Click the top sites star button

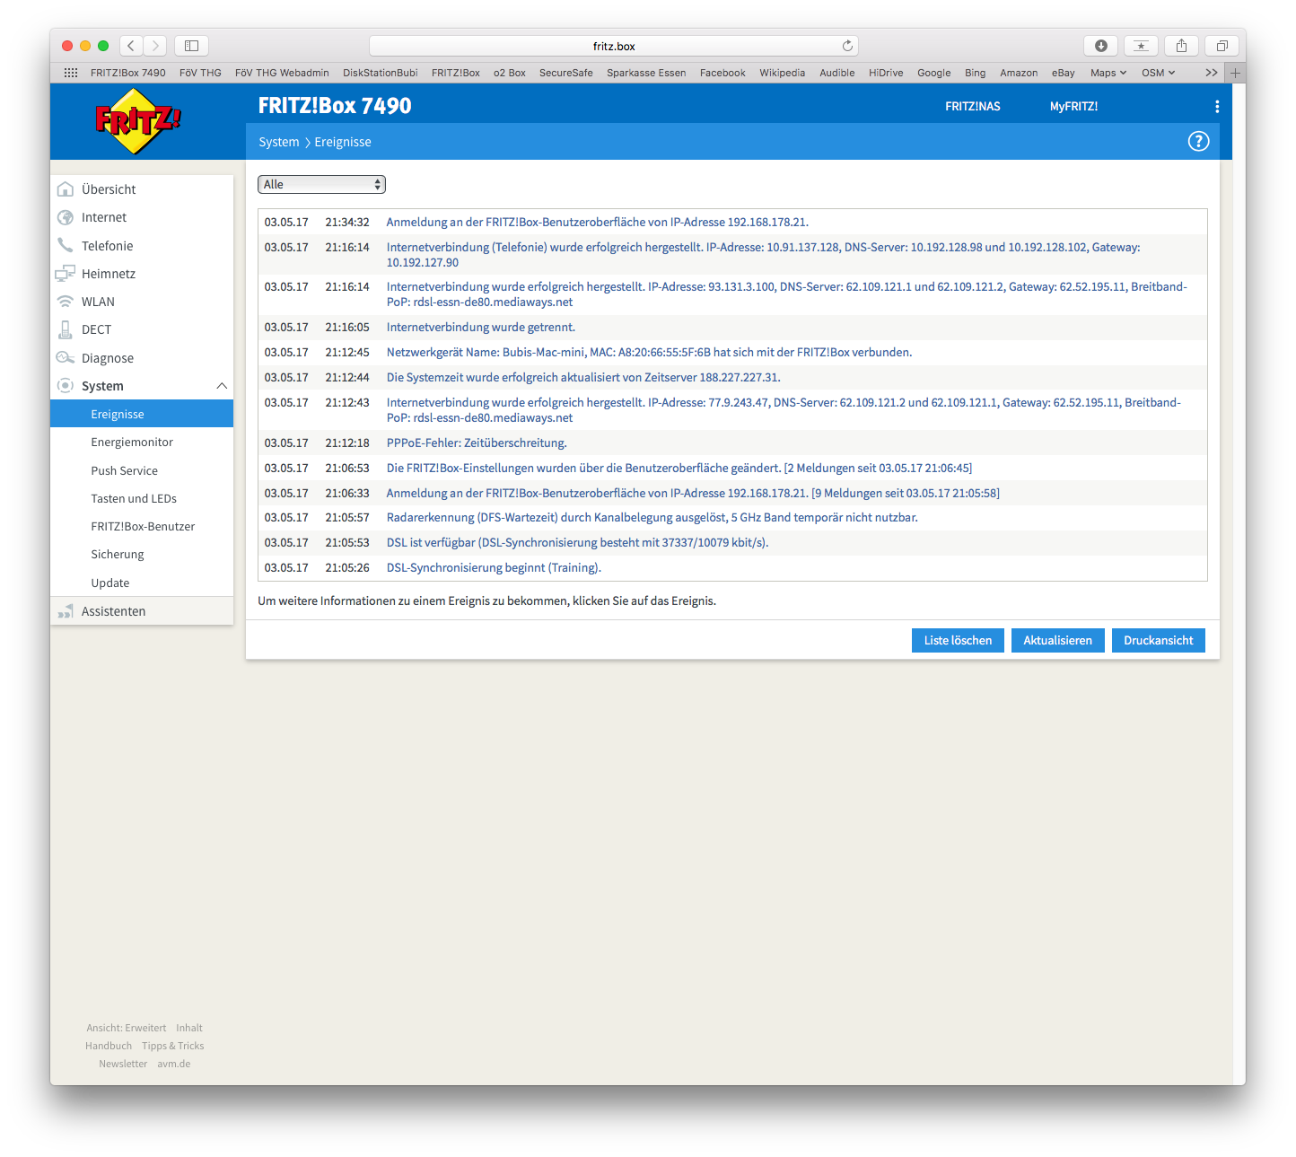(1142, 46)
